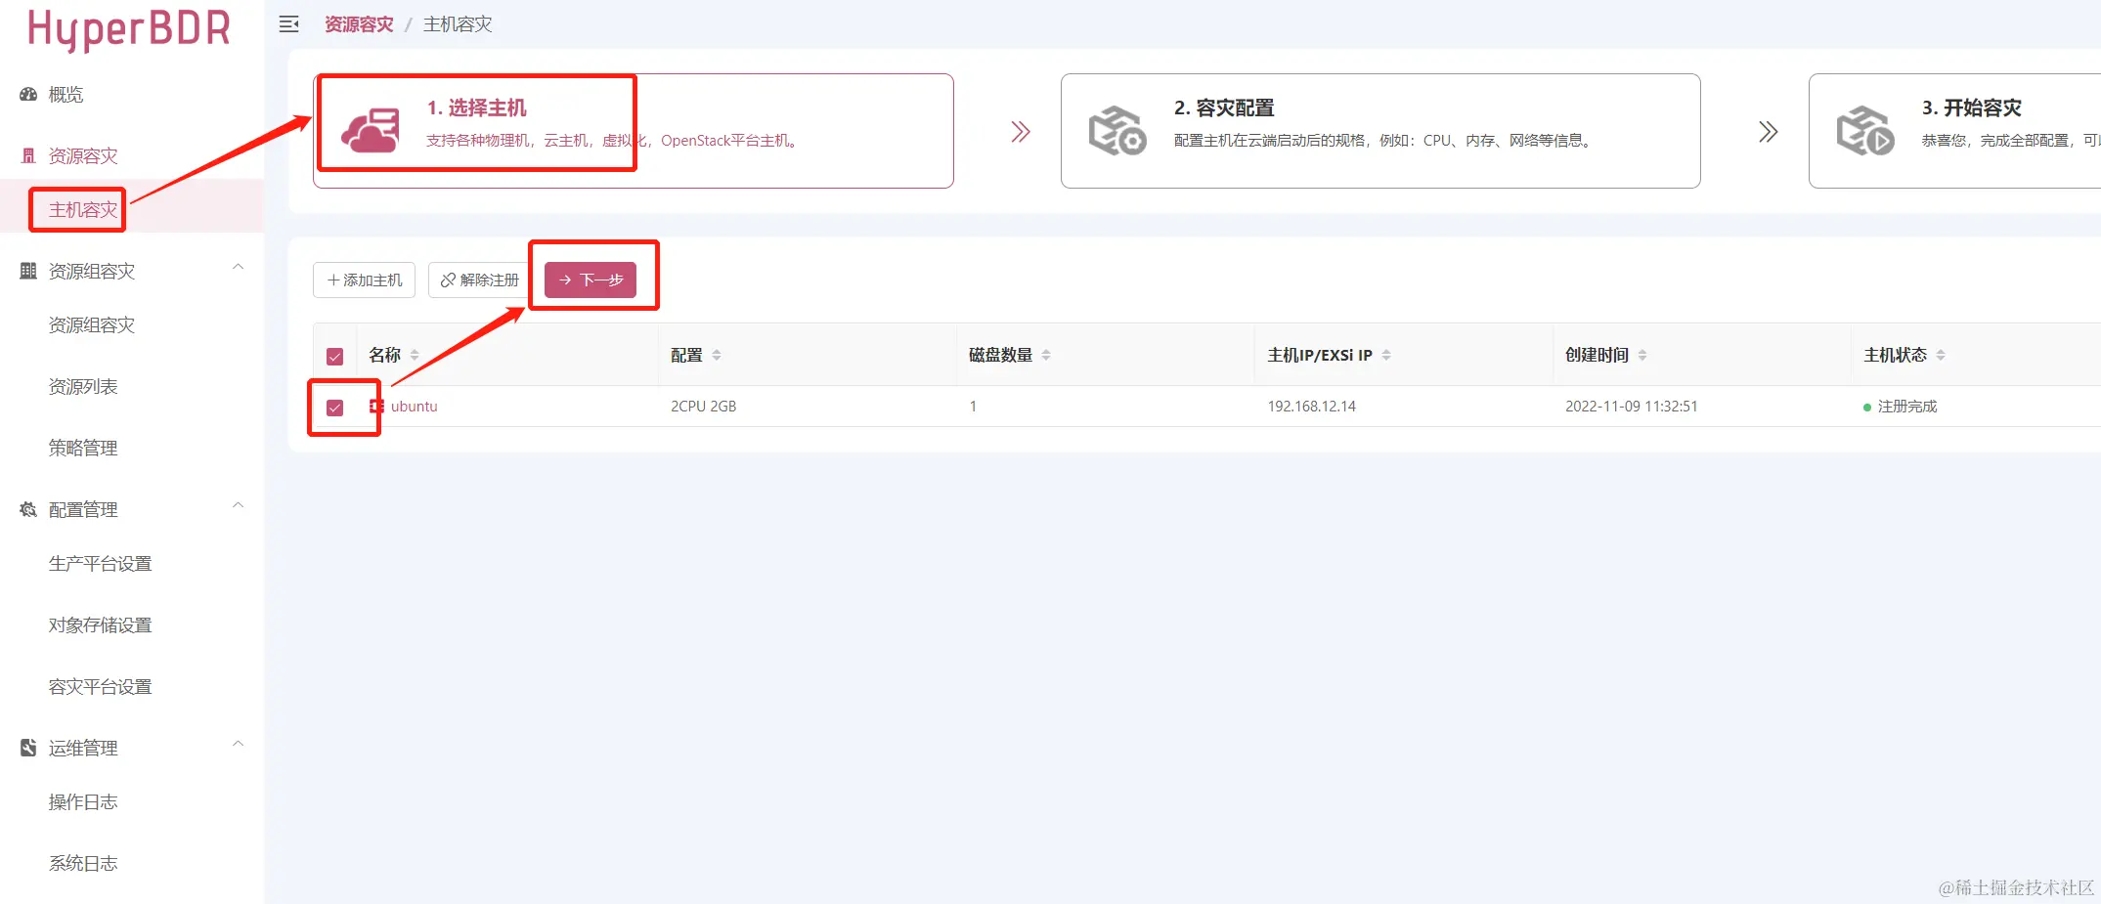Toggle the select-all header checkbox
The image size is (2101, 904).
[x=335, y=357]
